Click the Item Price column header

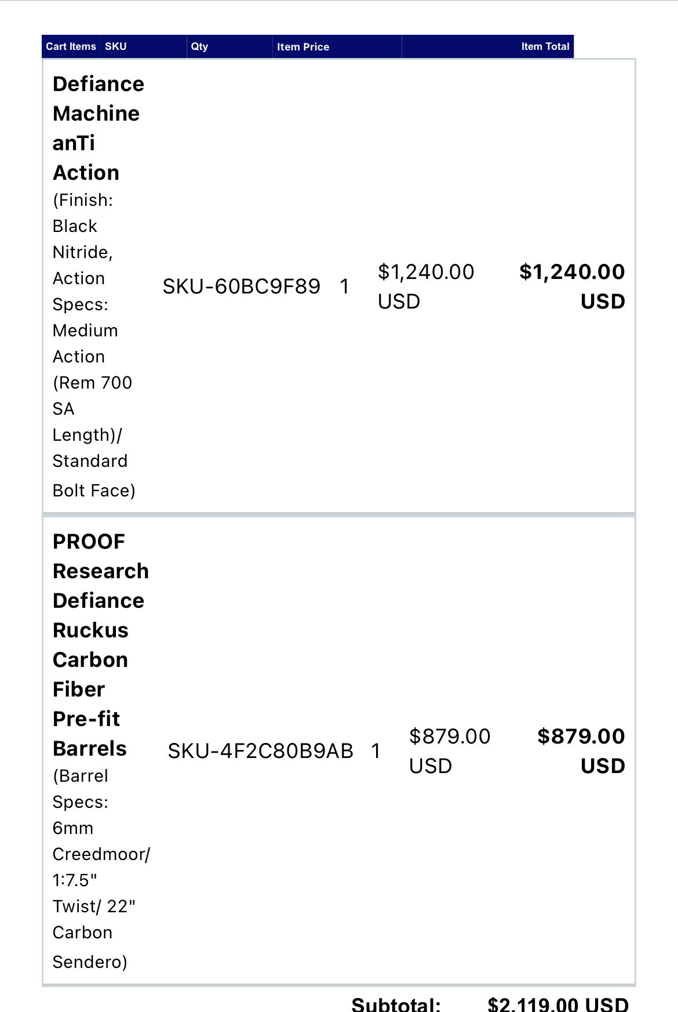click(337, 46)
